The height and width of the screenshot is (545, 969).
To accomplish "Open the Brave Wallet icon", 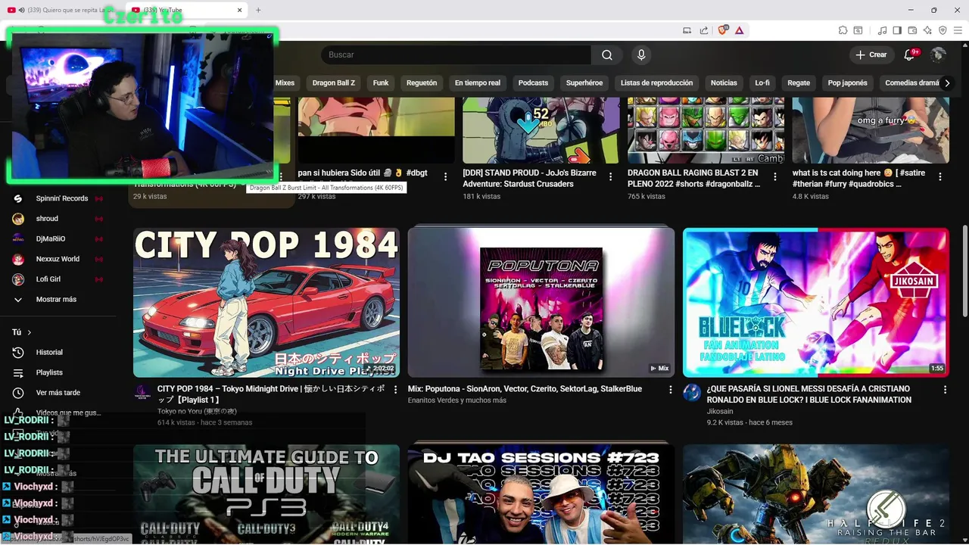I will [x=912, y=30].
